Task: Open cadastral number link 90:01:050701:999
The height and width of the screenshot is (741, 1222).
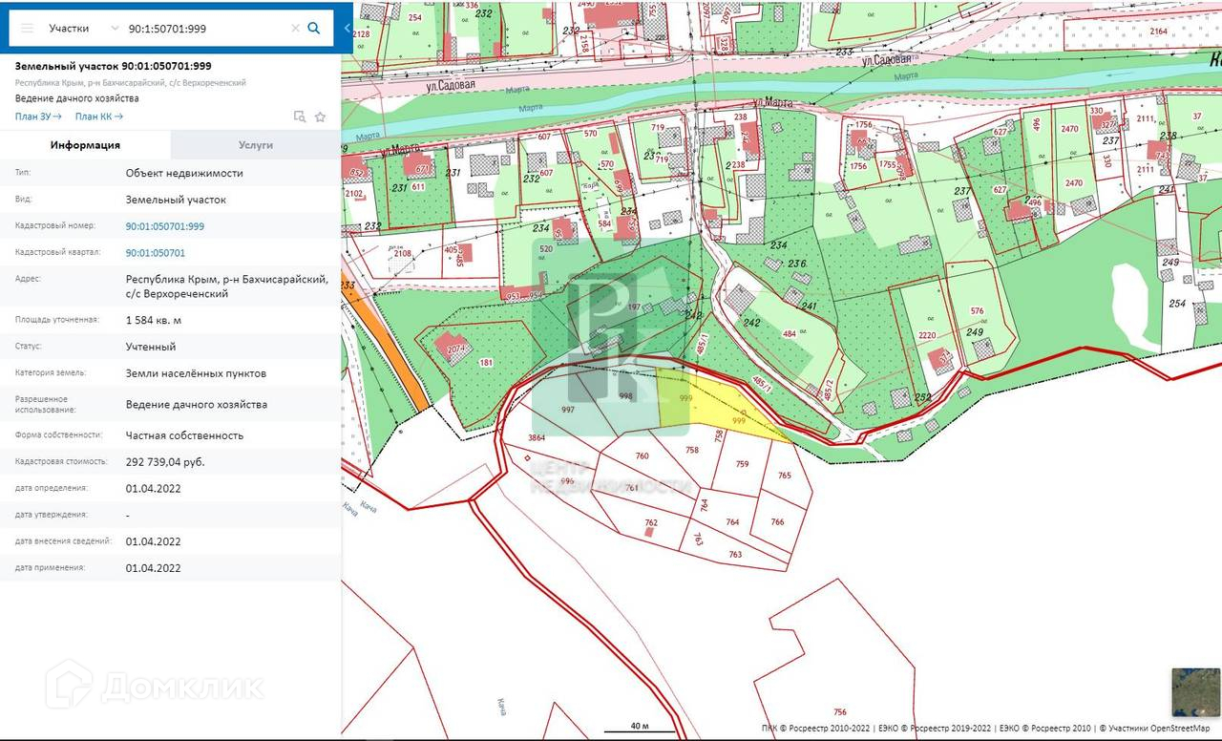Action: click(x=165, y=226)
